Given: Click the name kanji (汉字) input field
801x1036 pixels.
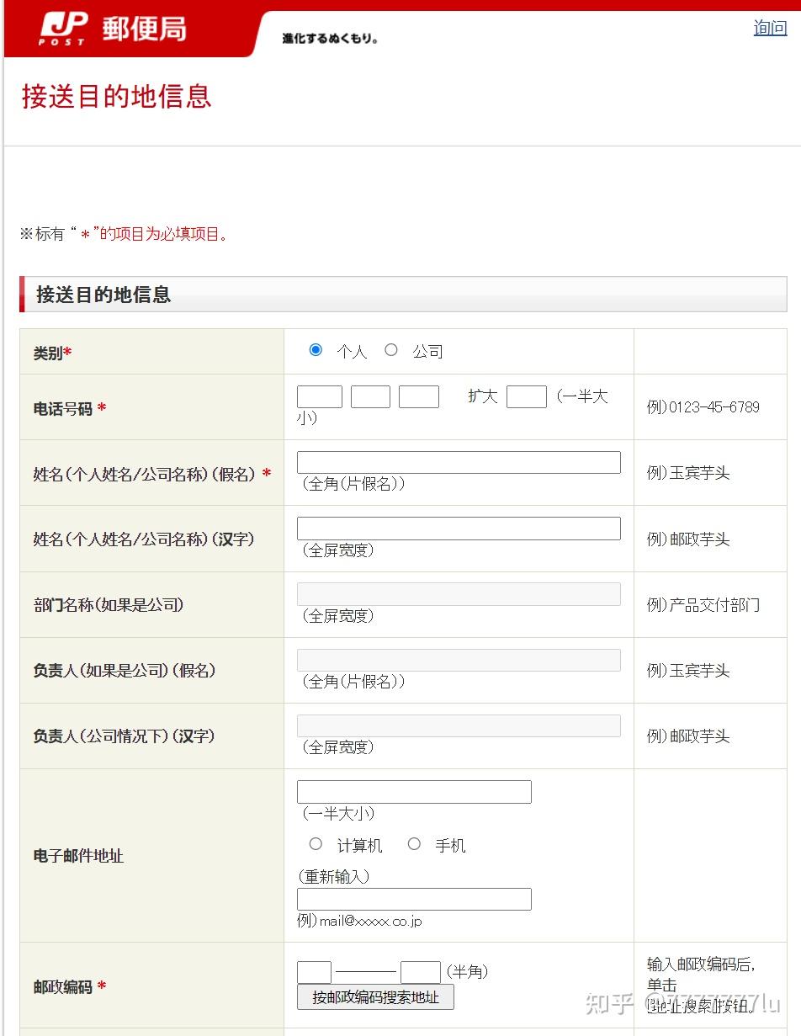Looking at the screenshot, I should pyautogui.click(x=459, y=529).
